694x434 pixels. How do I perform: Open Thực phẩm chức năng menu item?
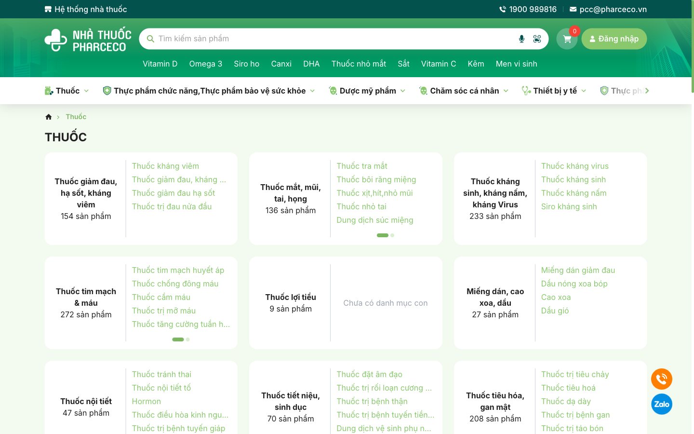tap(210, 91)
